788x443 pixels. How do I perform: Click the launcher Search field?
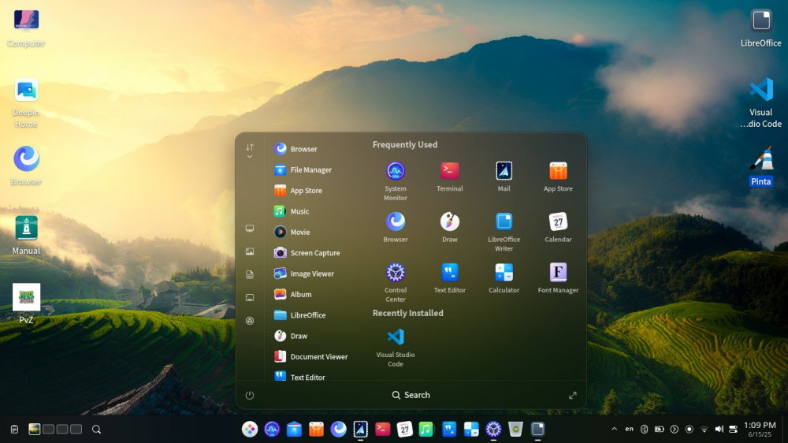coord(411,395)
